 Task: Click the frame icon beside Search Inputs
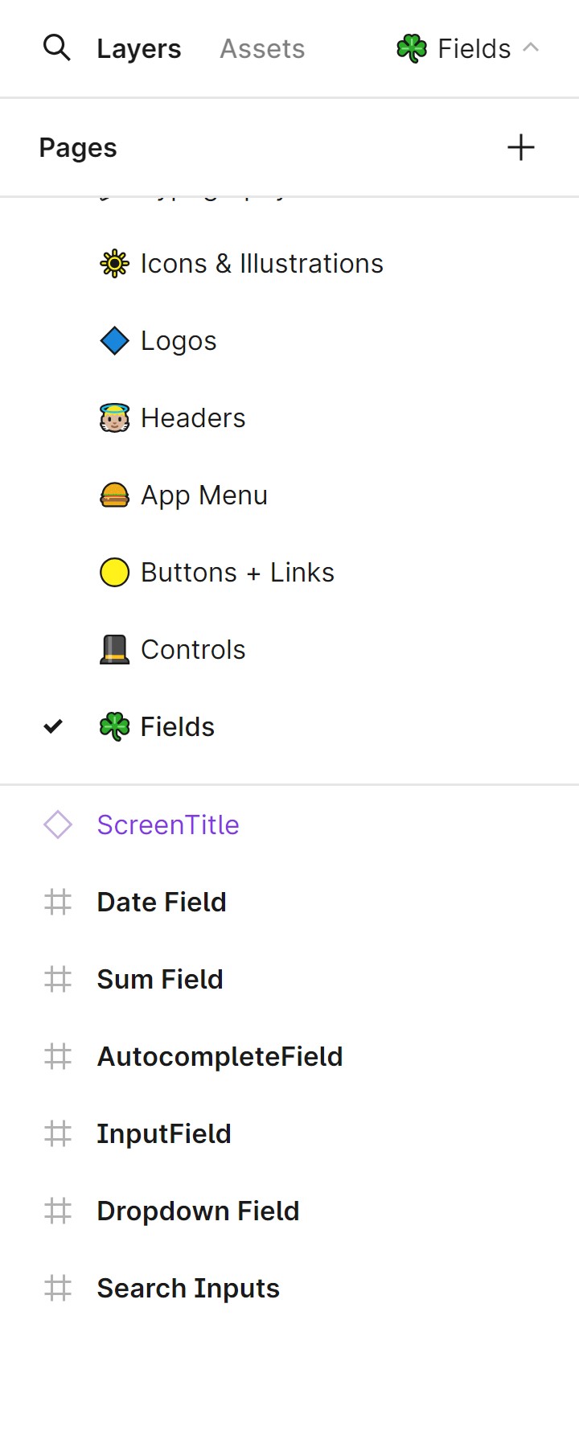58,1289
